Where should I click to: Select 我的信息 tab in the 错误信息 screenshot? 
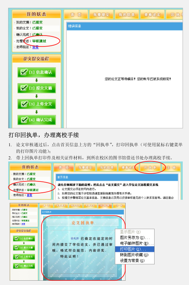(x=127, y=14)
